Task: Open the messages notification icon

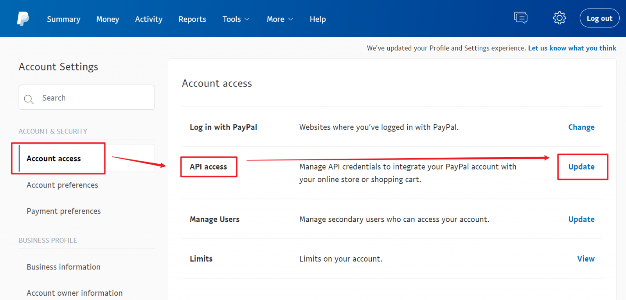Action: 521,18
